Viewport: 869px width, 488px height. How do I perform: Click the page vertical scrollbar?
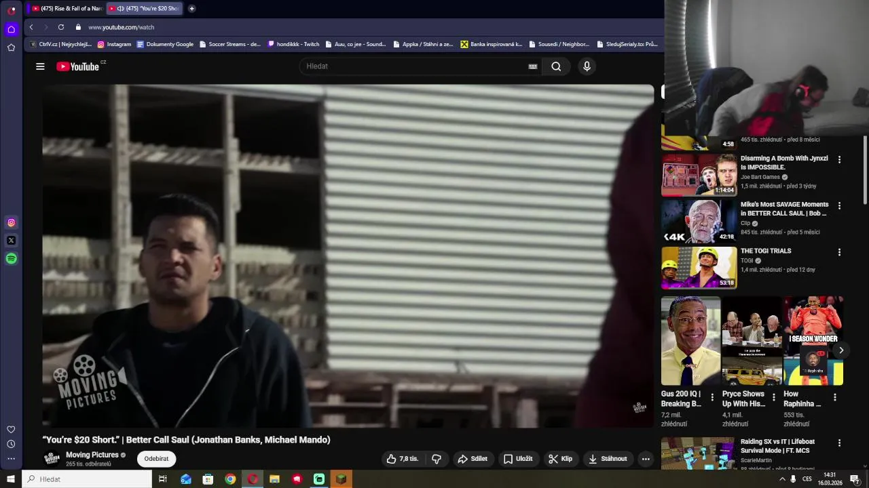point(865,169)
